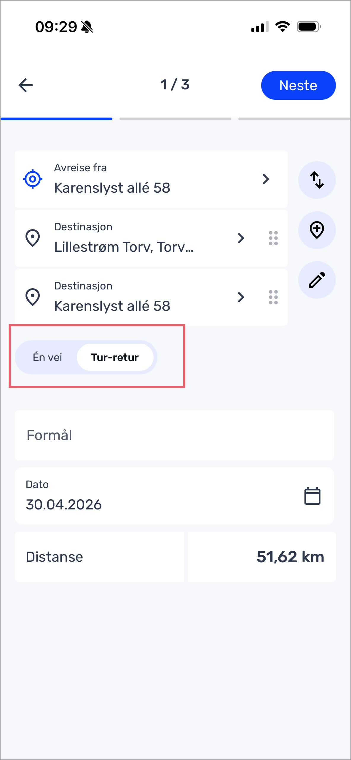Tap the drag handle beside Lillestrøm Torv
The width and height of the screenshot is (351, 760).
pos(273,238)
